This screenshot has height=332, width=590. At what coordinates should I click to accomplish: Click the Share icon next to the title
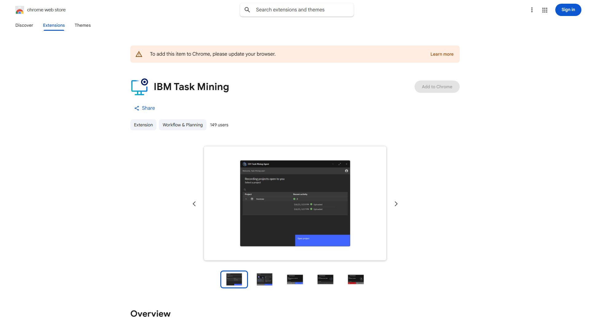[x=137, y=108]
